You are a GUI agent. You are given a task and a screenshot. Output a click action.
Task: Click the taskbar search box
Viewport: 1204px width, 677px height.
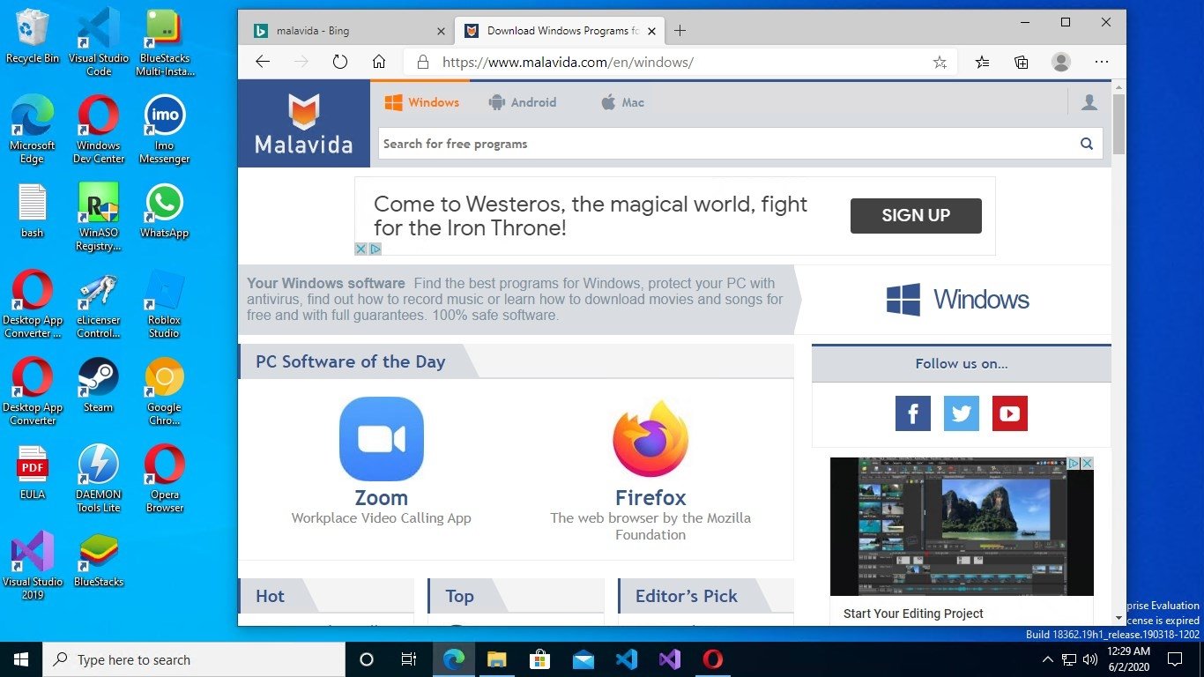coord(194,659)
